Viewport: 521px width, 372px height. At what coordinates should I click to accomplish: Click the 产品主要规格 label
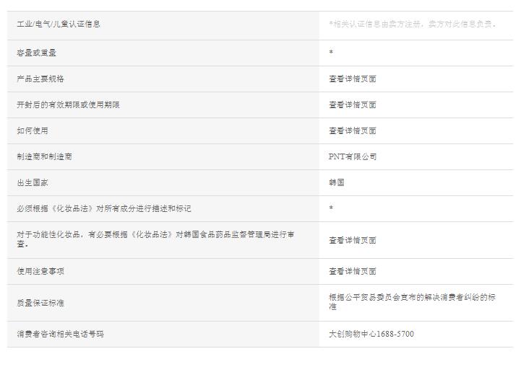tap(40, 79)
